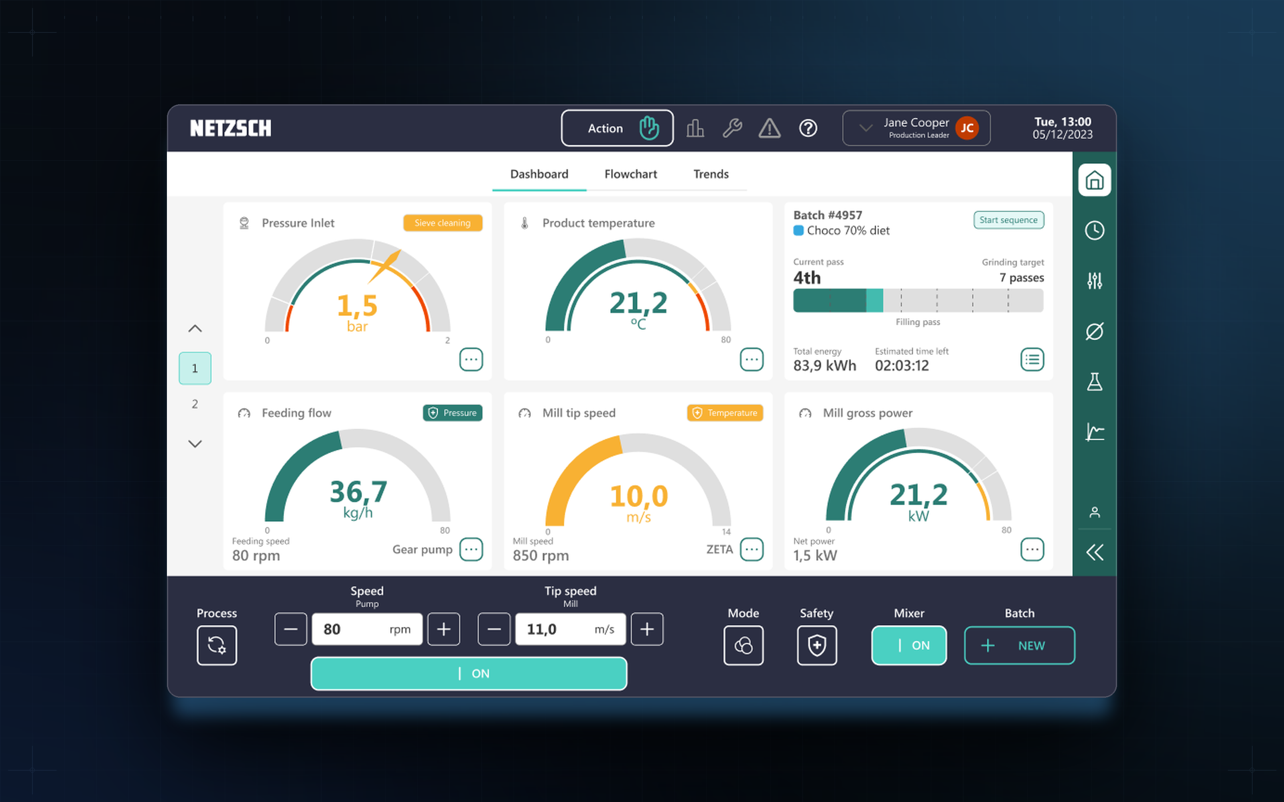Click the Process cycle settings icon
The image size is (1284, 802).
click(217, 645)
